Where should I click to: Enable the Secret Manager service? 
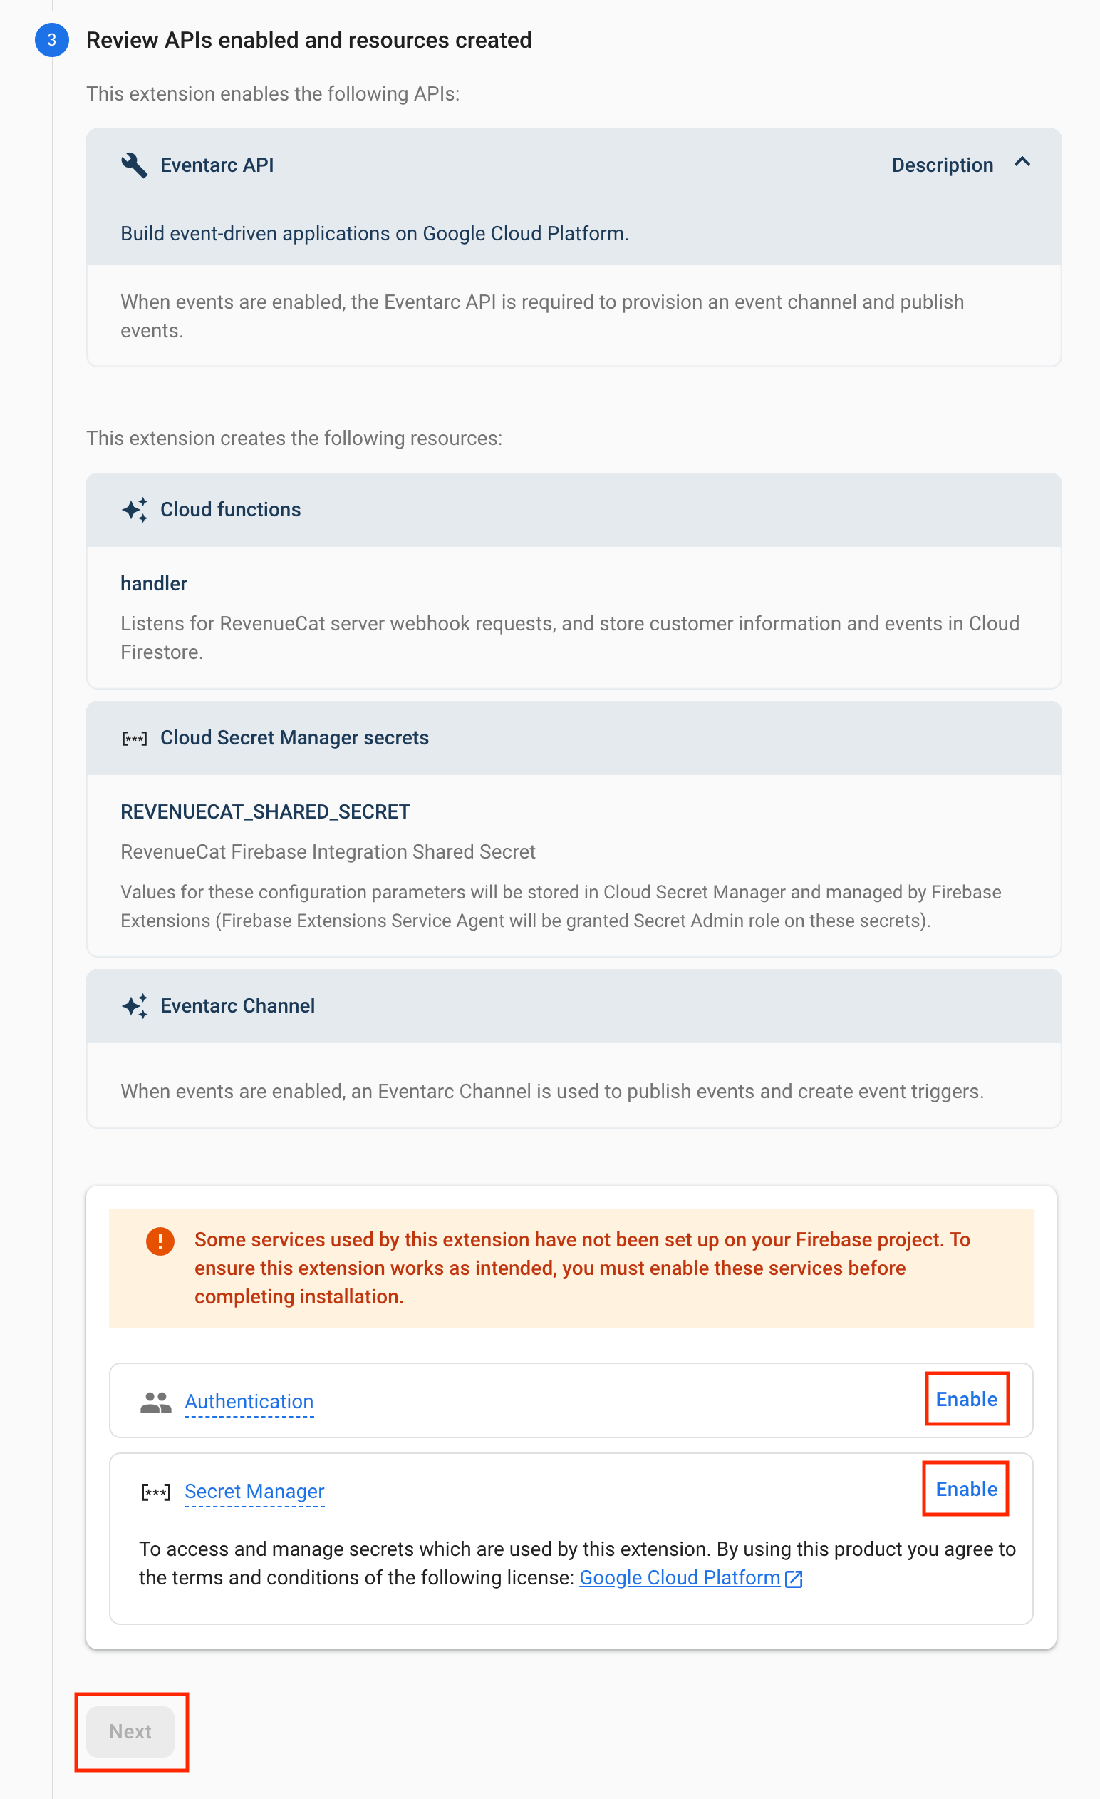[966, 1489]
